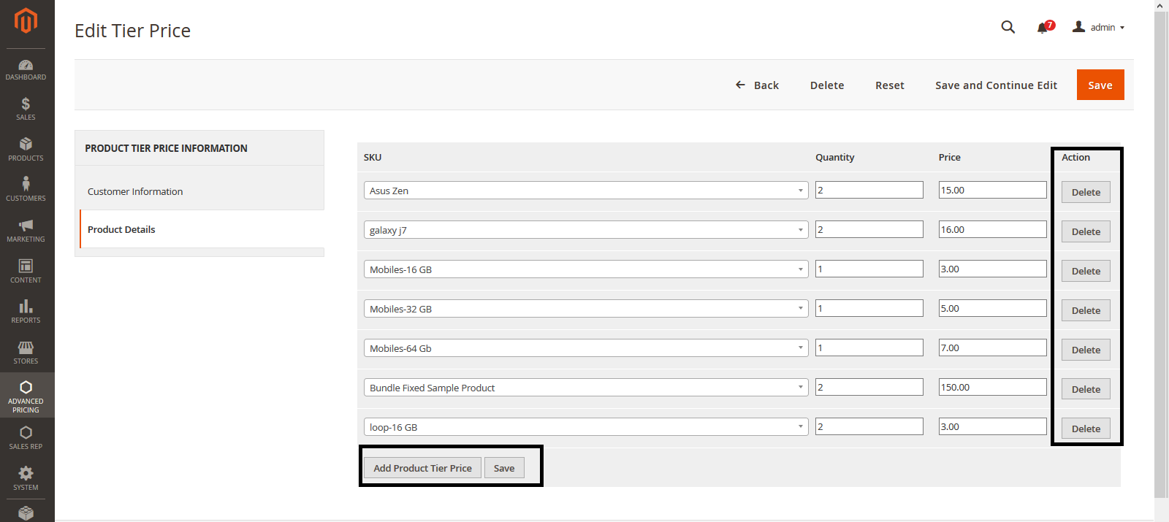Open the Stores sidebar menu
The image size is (1169, 522).
(x=26, y=353)
